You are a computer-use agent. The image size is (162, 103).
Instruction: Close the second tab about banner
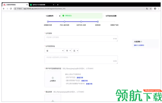[53, 5]
